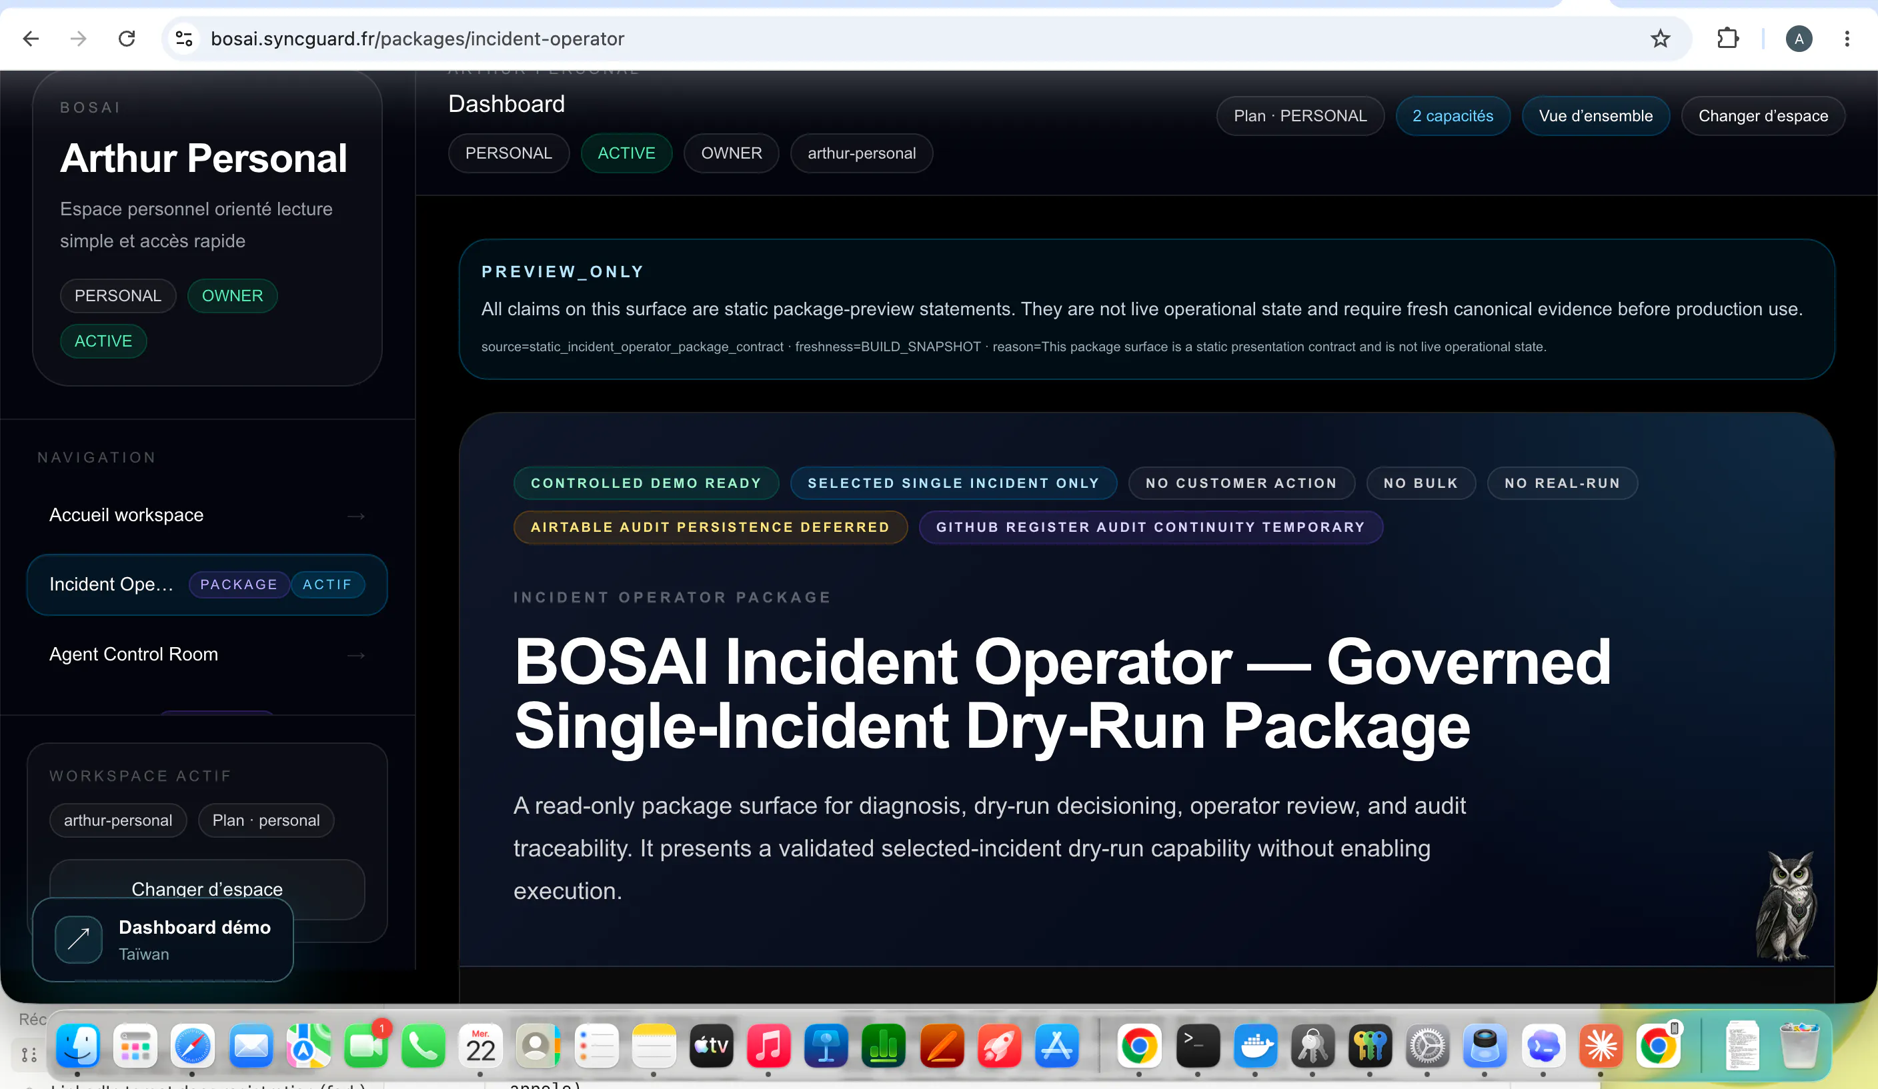Click GITHUB REGISTER AUDIT CONTINUITY TEMPORARY badge
Image resolution: width=1878 pixels, height=1089 pixels.
tap(1150, 527)
